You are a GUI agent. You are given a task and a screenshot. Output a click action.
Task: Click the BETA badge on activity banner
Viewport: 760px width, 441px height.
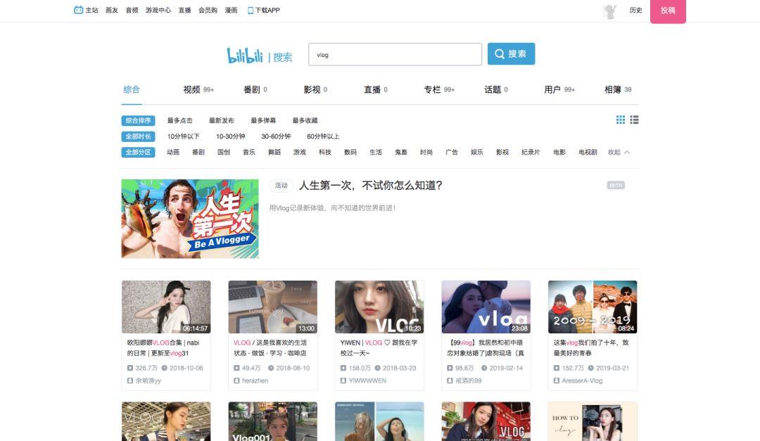click(616, 186)
